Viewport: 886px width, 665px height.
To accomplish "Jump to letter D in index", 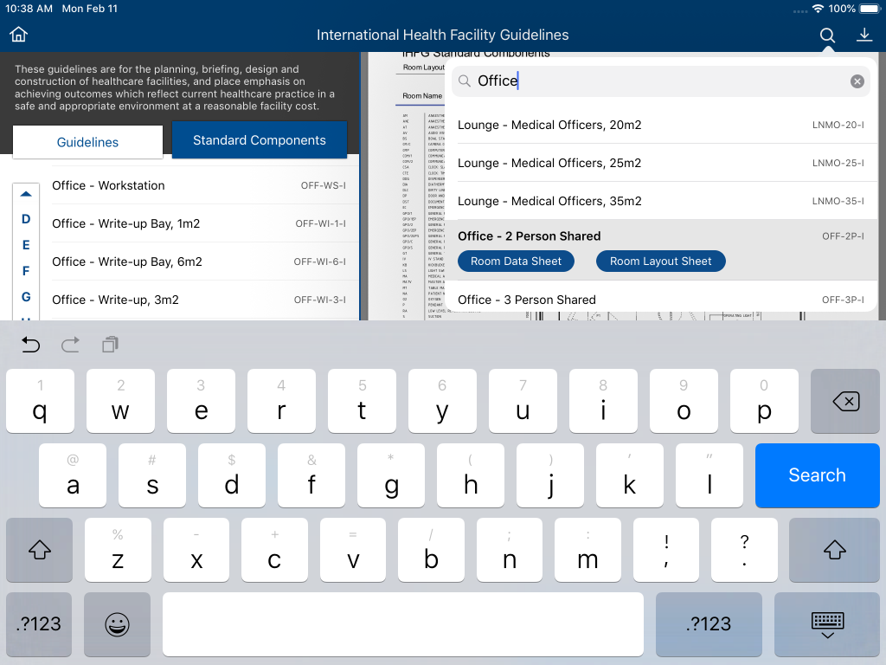I will [26, 219].
